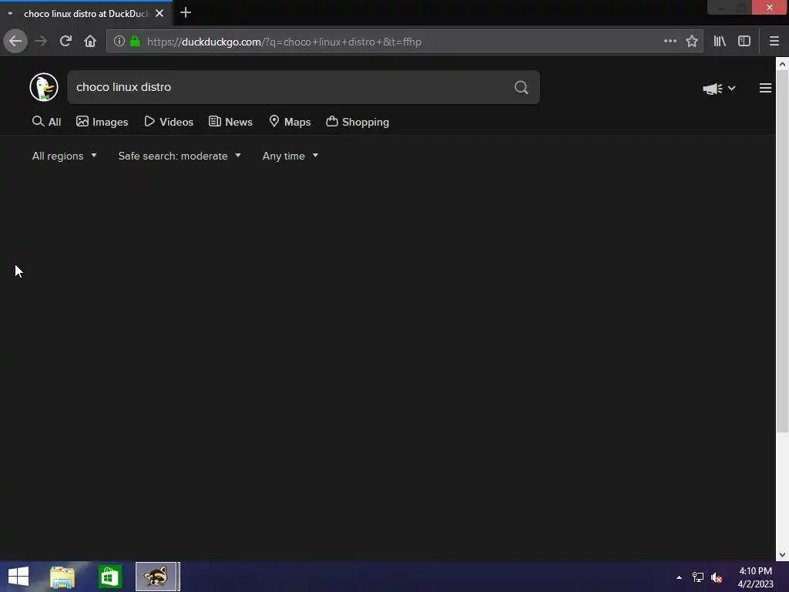The width and height of the screenshot is (789, 592).
Task: Open the Windows Store taskbar icon
Action: [109, 577]
